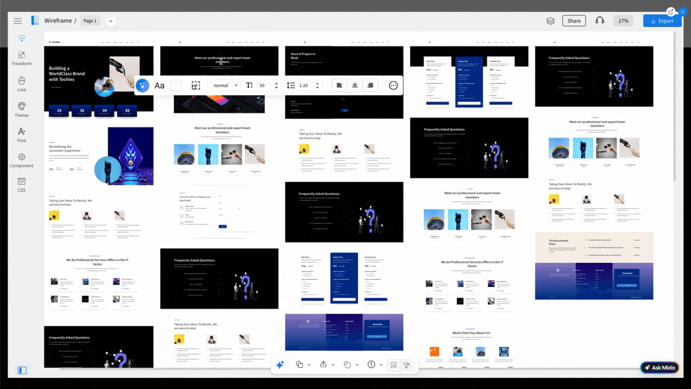Open the Theme panel in the sidebar
The image size is (691, 389).
21,109
